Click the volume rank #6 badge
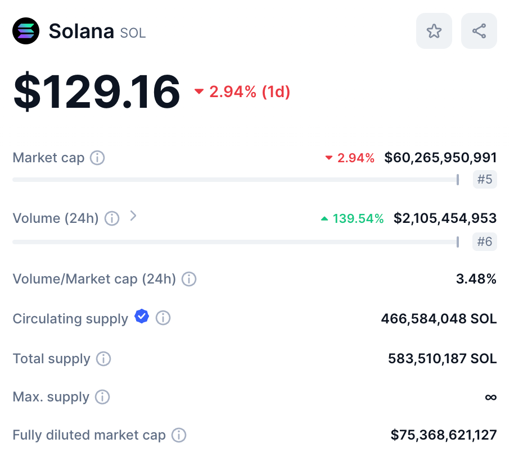 (x=485, y=241)
